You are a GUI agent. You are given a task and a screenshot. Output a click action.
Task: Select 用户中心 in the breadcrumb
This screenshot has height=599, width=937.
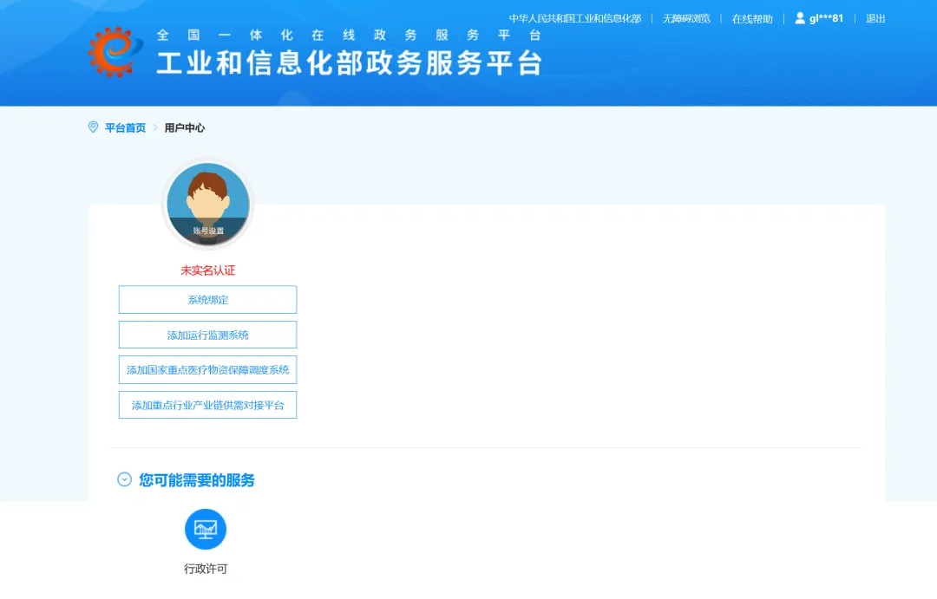183,127
